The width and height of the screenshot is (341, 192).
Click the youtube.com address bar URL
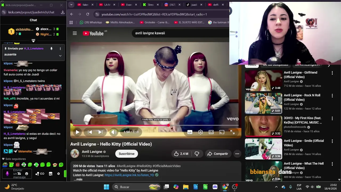(x=154, y=14)
